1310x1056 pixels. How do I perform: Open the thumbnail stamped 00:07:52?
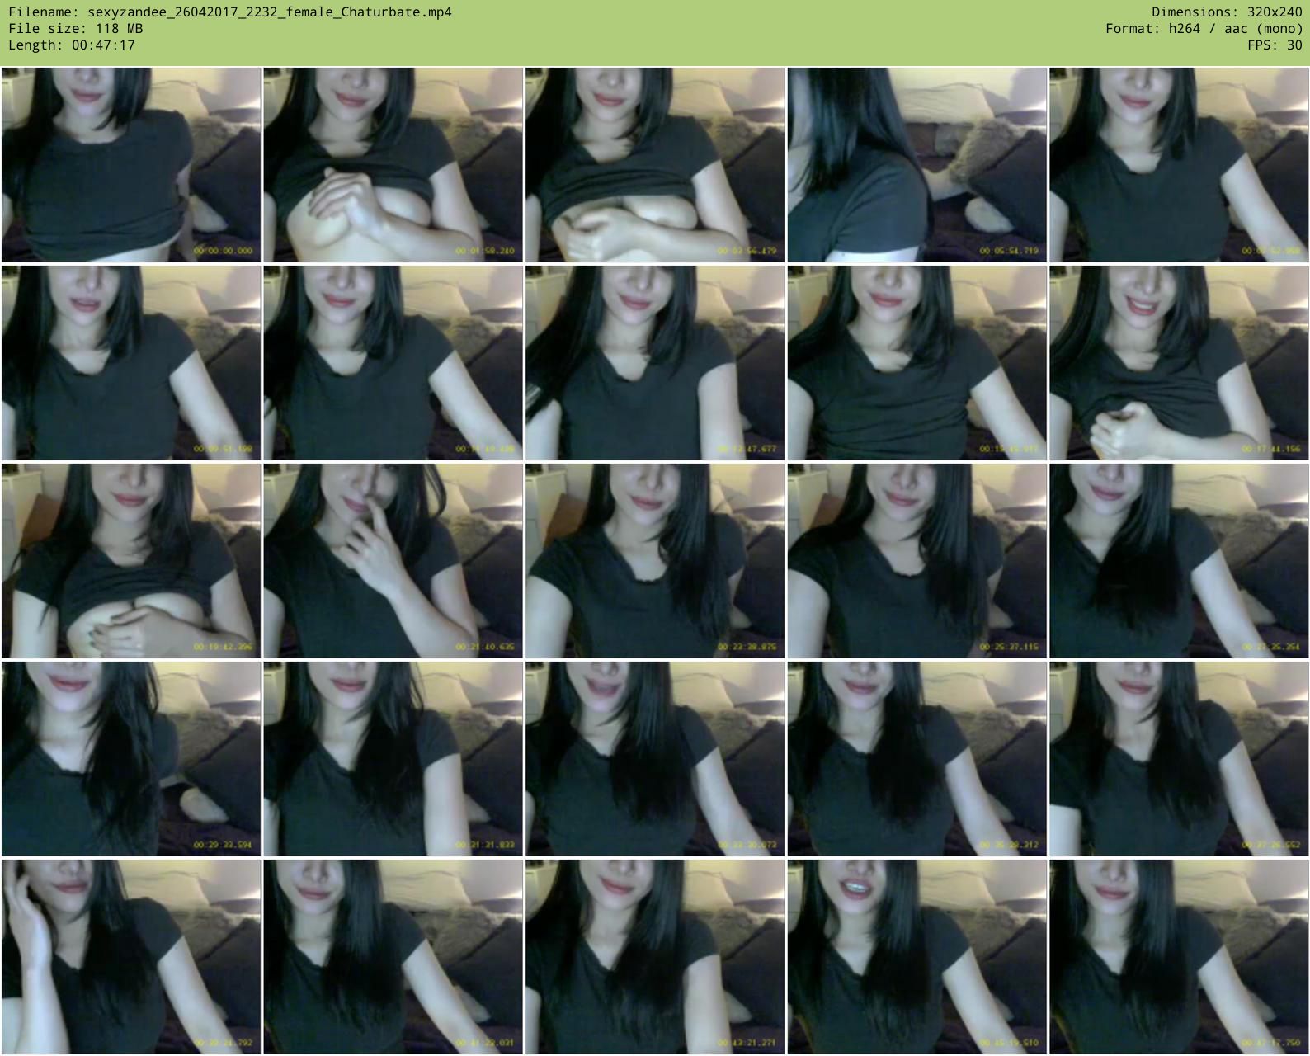click(1179, 165)
